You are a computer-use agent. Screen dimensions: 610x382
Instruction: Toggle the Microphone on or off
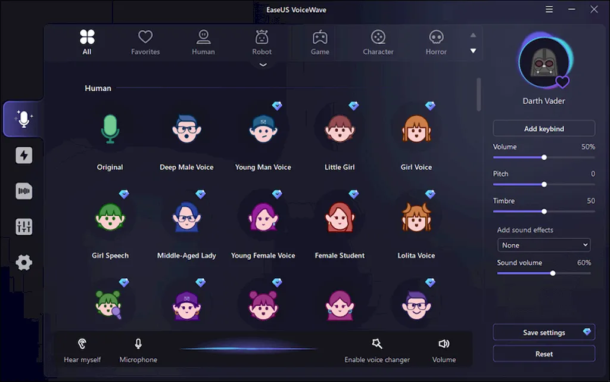[x=138, y=351]
